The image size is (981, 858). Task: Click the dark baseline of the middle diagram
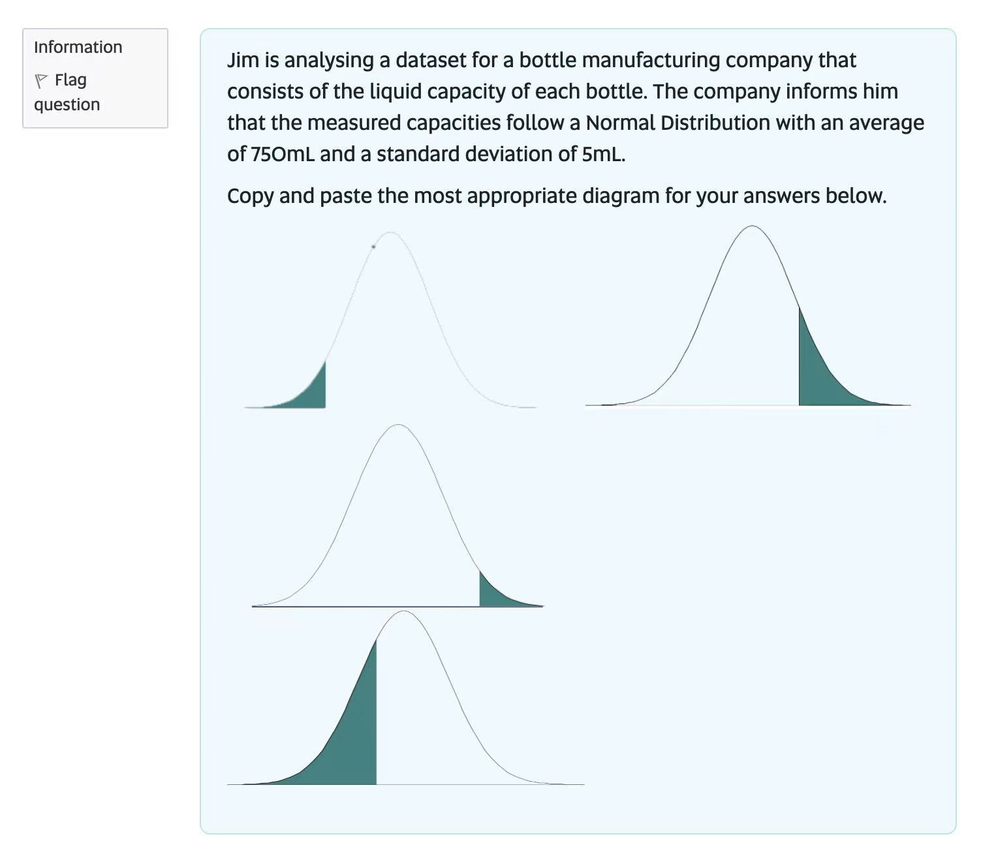pyautogui.click(x=366, y=606)
